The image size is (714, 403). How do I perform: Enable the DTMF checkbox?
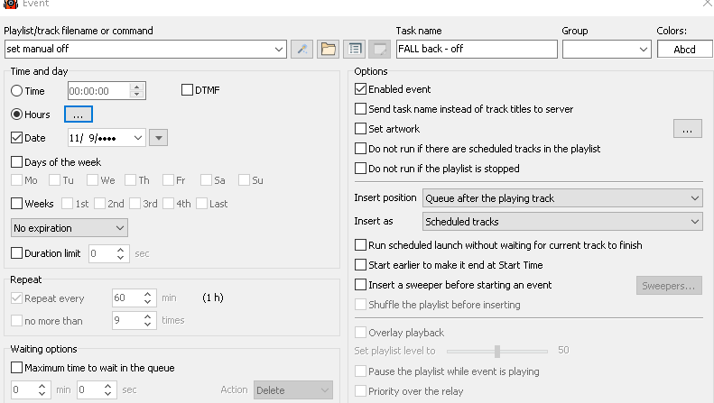coord(188,90)
